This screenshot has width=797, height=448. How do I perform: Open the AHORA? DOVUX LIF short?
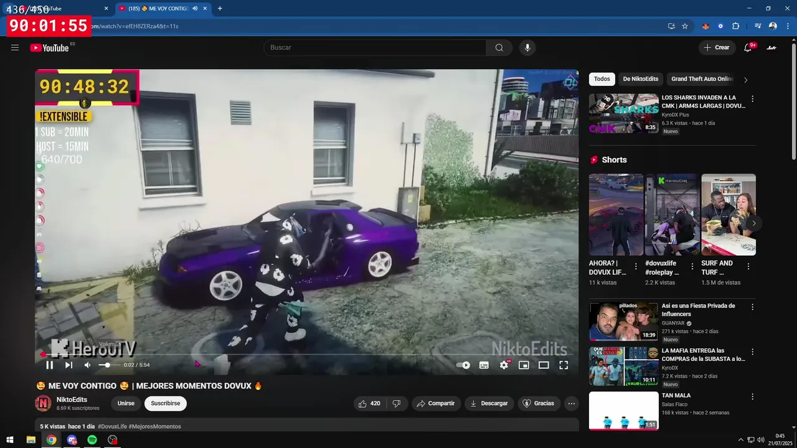[616, 215]
